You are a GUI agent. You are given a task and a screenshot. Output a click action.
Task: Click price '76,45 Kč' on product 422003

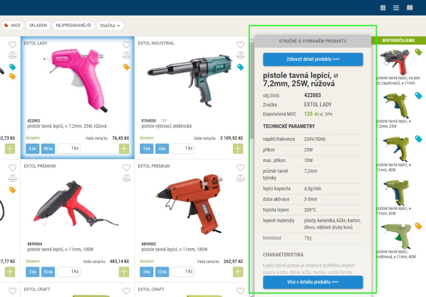(121, 138)
